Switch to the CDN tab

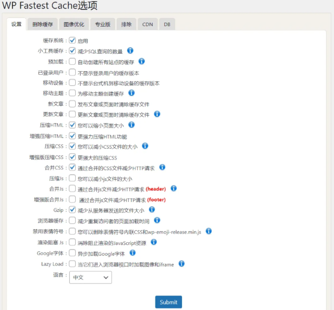click(x=147, y=24)
